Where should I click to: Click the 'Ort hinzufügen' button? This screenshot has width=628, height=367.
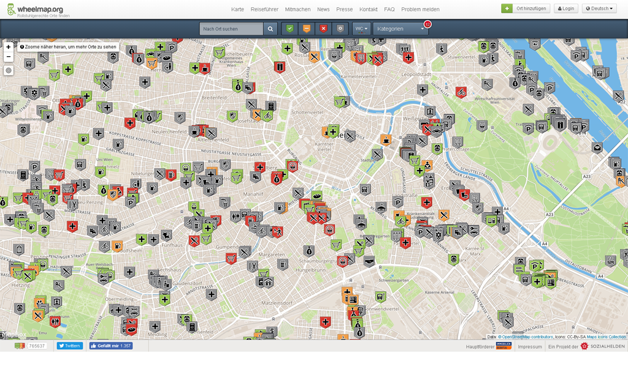[x=526, y=9]
